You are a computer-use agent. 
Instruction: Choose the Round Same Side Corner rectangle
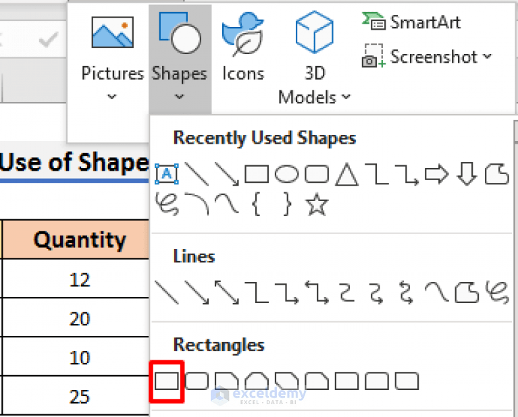click(377, 381)
